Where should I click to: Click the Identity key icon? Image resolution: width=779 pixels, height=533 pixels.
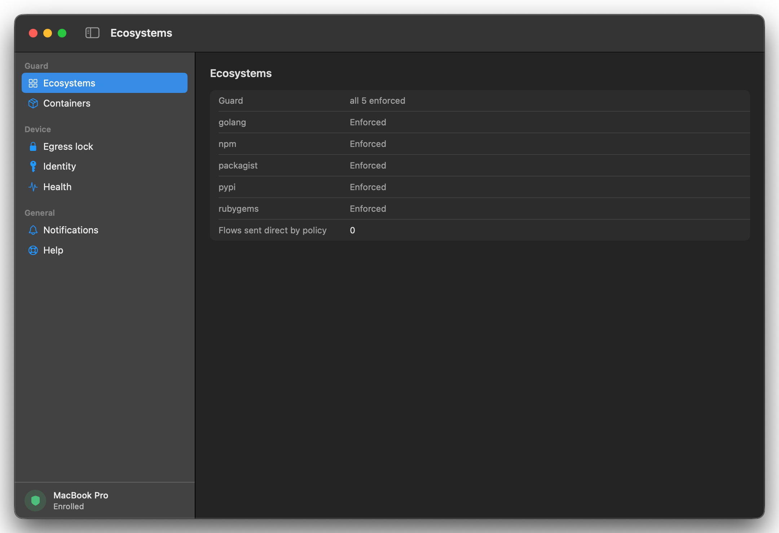(x=33, y=166)
